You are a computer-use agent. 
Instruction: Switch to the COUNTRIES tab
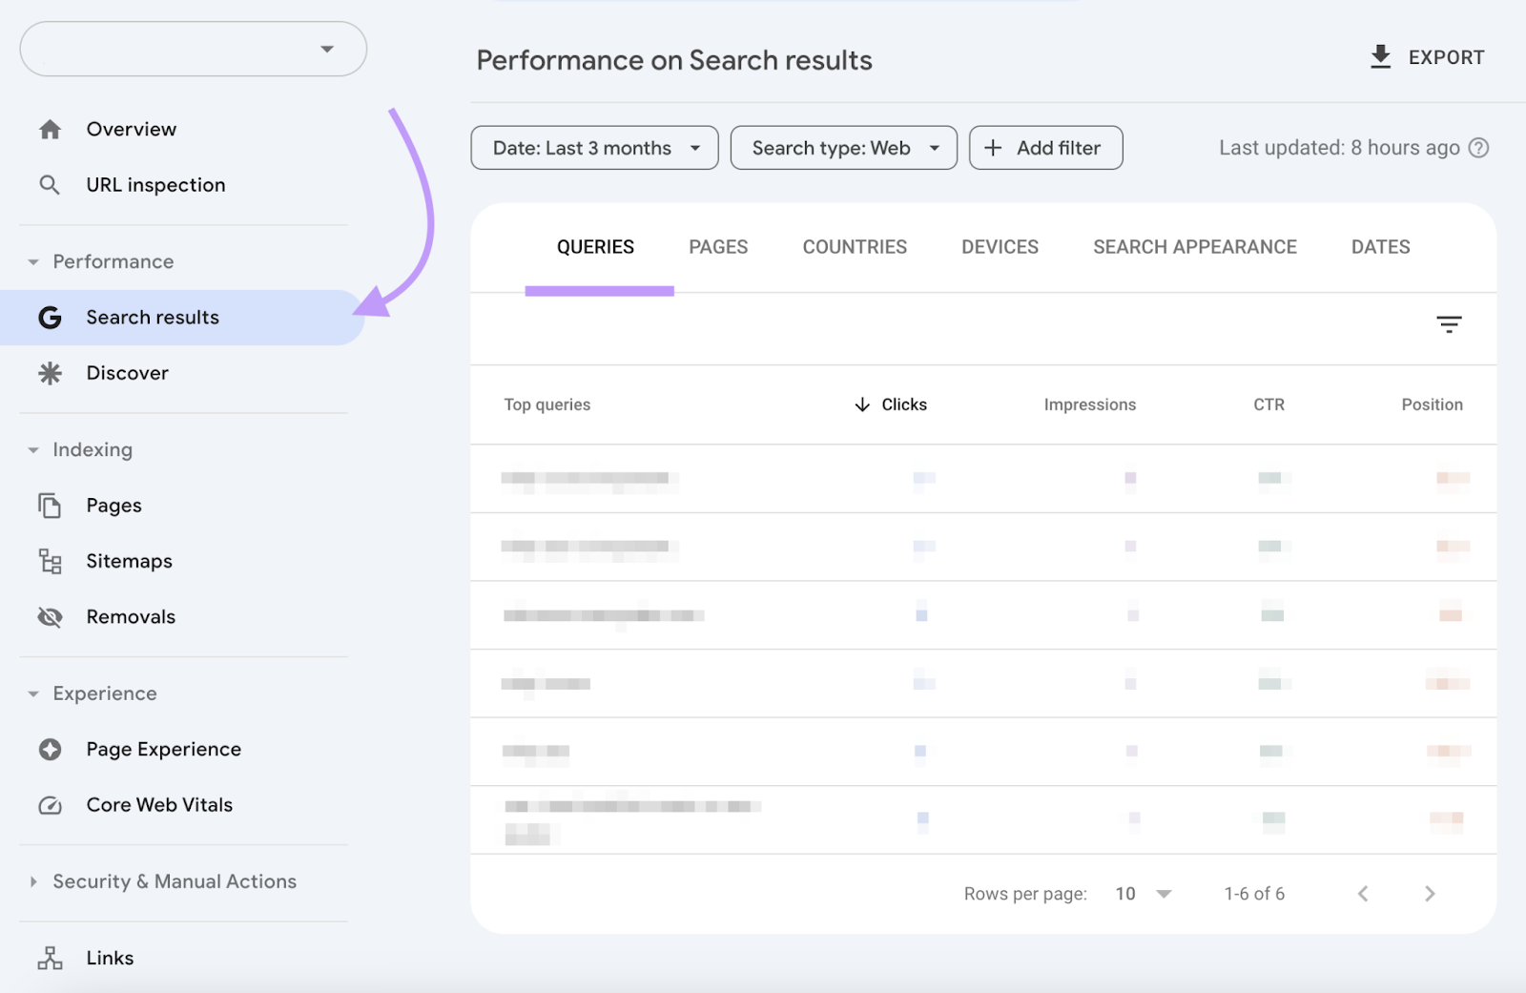[855, 246]
